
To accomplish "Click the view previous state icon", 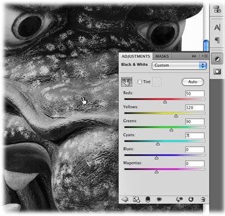I will (180, 199).
